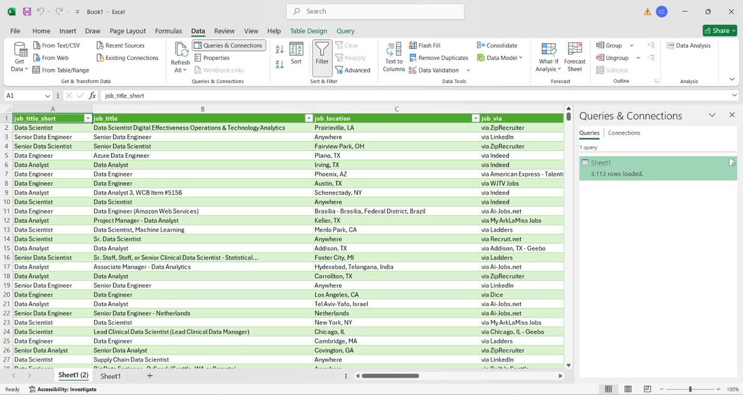This screenshot has height=395, width=743.
Task: Collapse the ribbon with the chevron
Action: click(732, 80)
